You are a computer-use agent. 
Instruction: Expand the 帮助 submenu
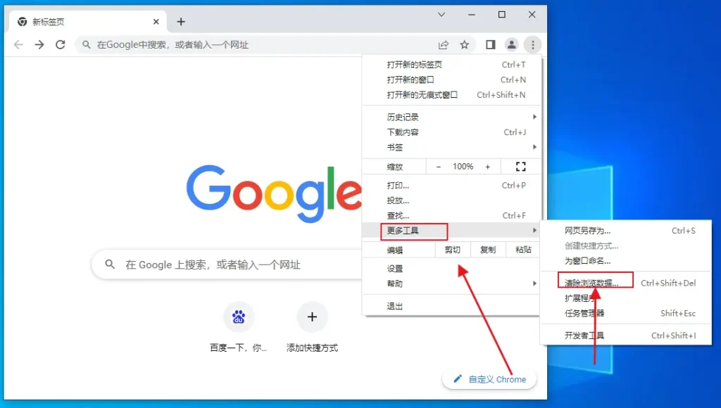click(451, 284)
